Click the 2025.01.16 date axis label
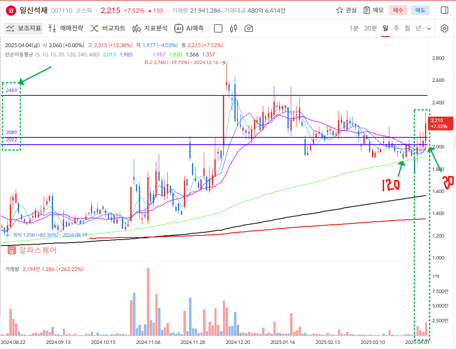456x349 pixels. pyautogui.click(x=283, y=342)
